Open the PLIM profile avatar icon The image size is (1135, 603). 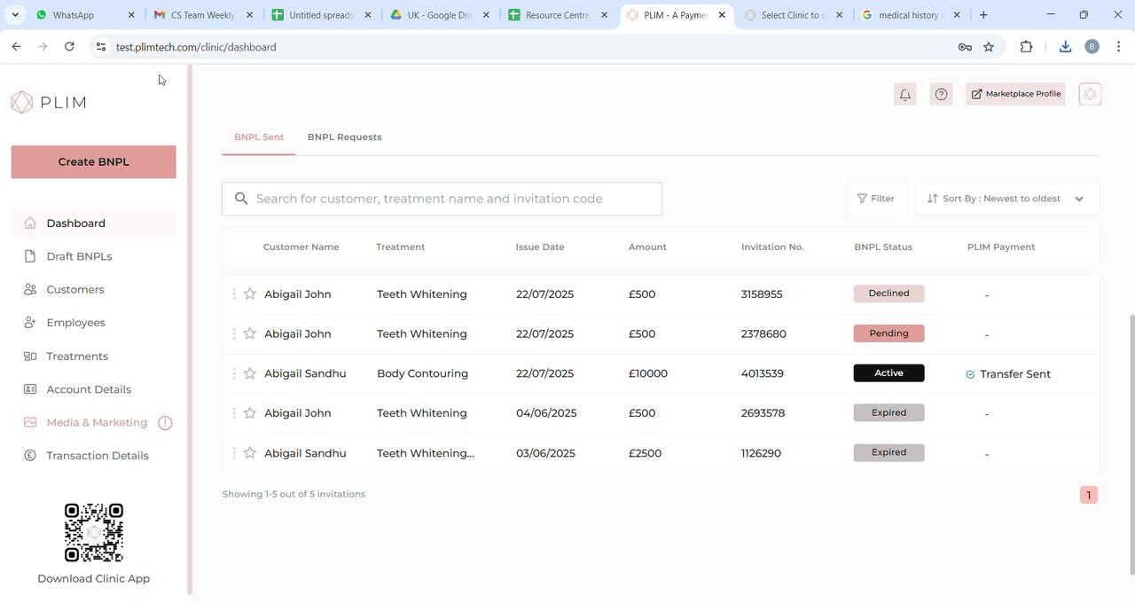1091,94
